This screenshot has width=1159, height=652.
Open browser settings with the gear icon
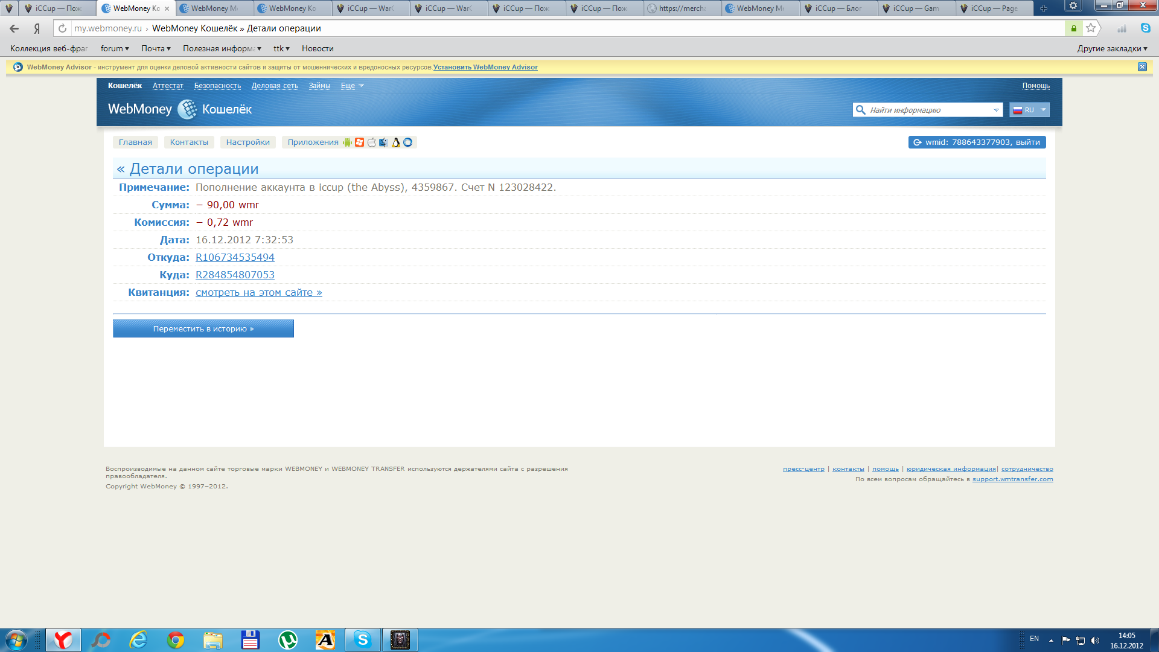point(1073,6)
